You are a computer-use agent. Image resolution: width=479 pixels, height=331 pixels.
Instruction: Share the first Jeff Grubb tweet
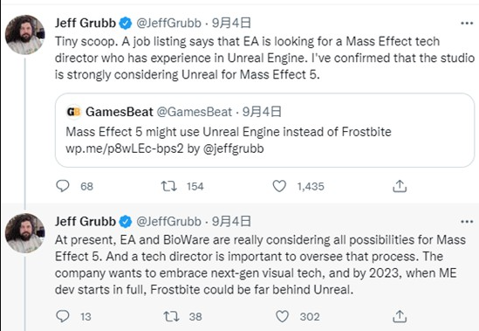[x=400, y=186]
